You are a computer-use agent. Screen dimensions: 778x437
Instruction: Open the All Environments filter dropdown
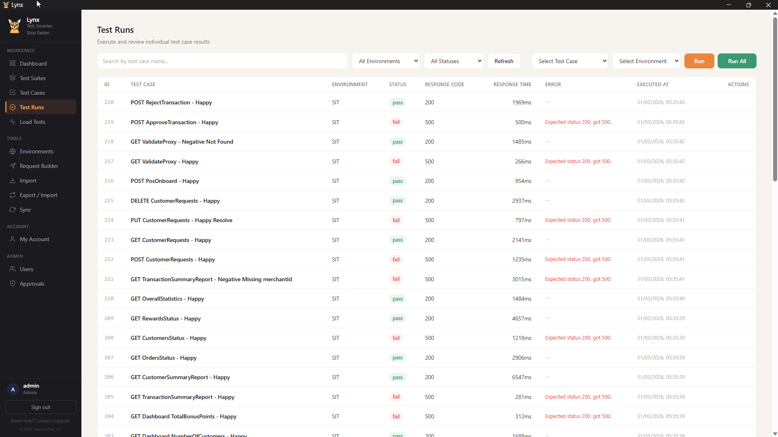[x=385, y=61]
